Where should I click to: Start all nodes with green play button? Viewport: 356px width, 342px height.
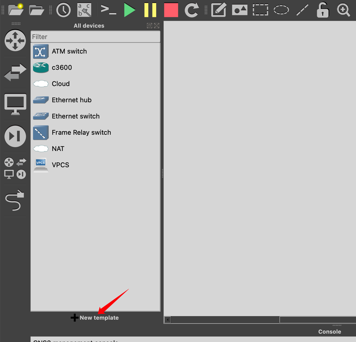[130, 10]
